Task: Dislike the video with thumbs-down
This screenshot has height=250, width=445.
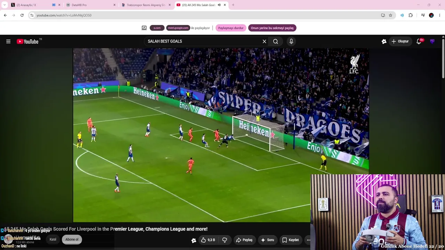Action: [225, 240]
